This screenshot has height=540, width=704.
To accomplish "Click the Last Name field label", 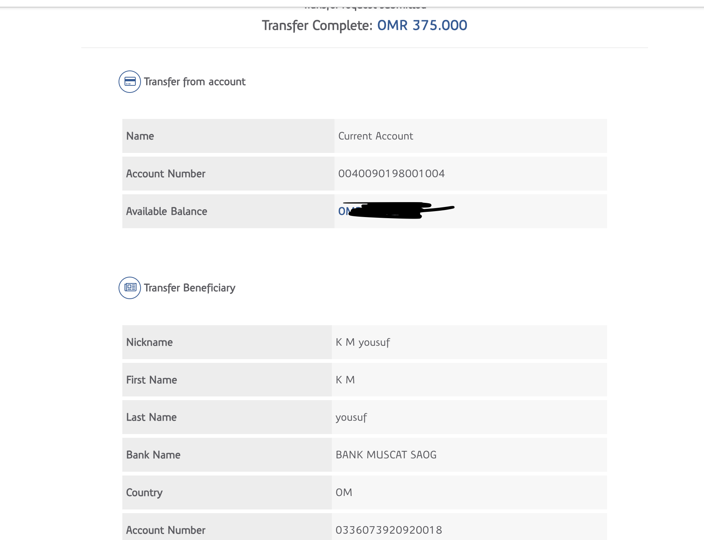I will click(x=151, y=417).
